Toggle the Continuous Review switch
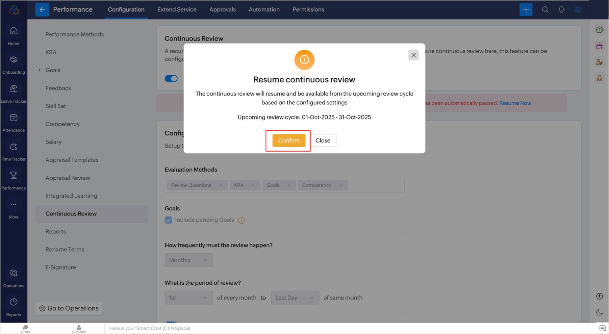The image size is (609, 334). click(171, 78)
